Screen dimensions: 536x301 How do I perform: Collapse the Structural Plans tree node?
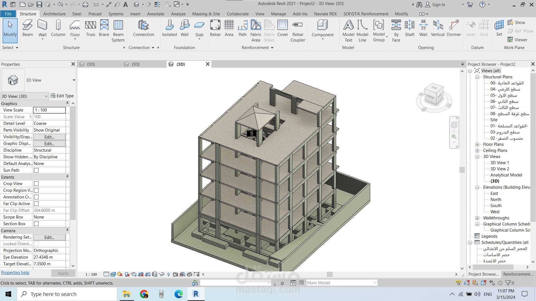(x=477, y=77)
